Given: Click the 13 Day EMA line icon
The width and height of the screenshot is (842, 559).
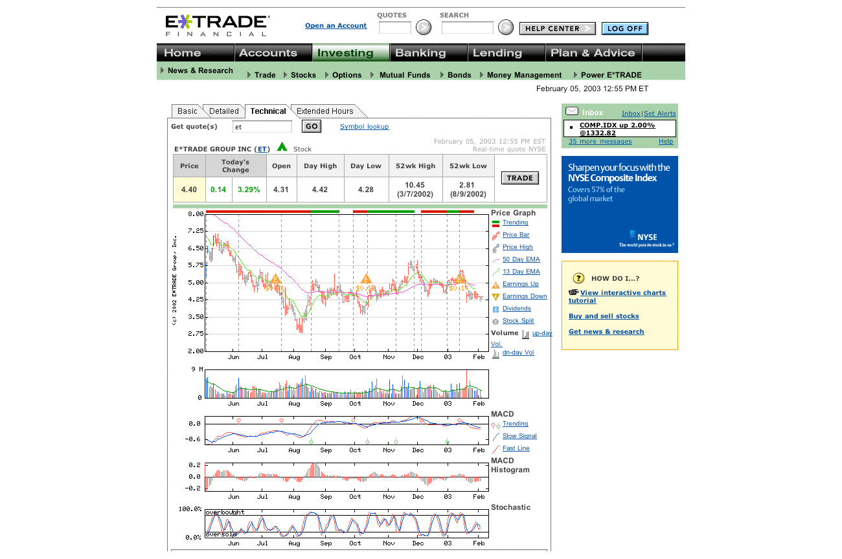Looking at the screenshot, I should pyautogui.click(x=495, y=272).
